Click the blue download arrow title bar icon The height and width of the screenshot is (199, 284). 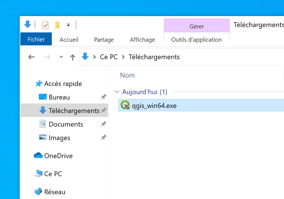coord(28,25)
